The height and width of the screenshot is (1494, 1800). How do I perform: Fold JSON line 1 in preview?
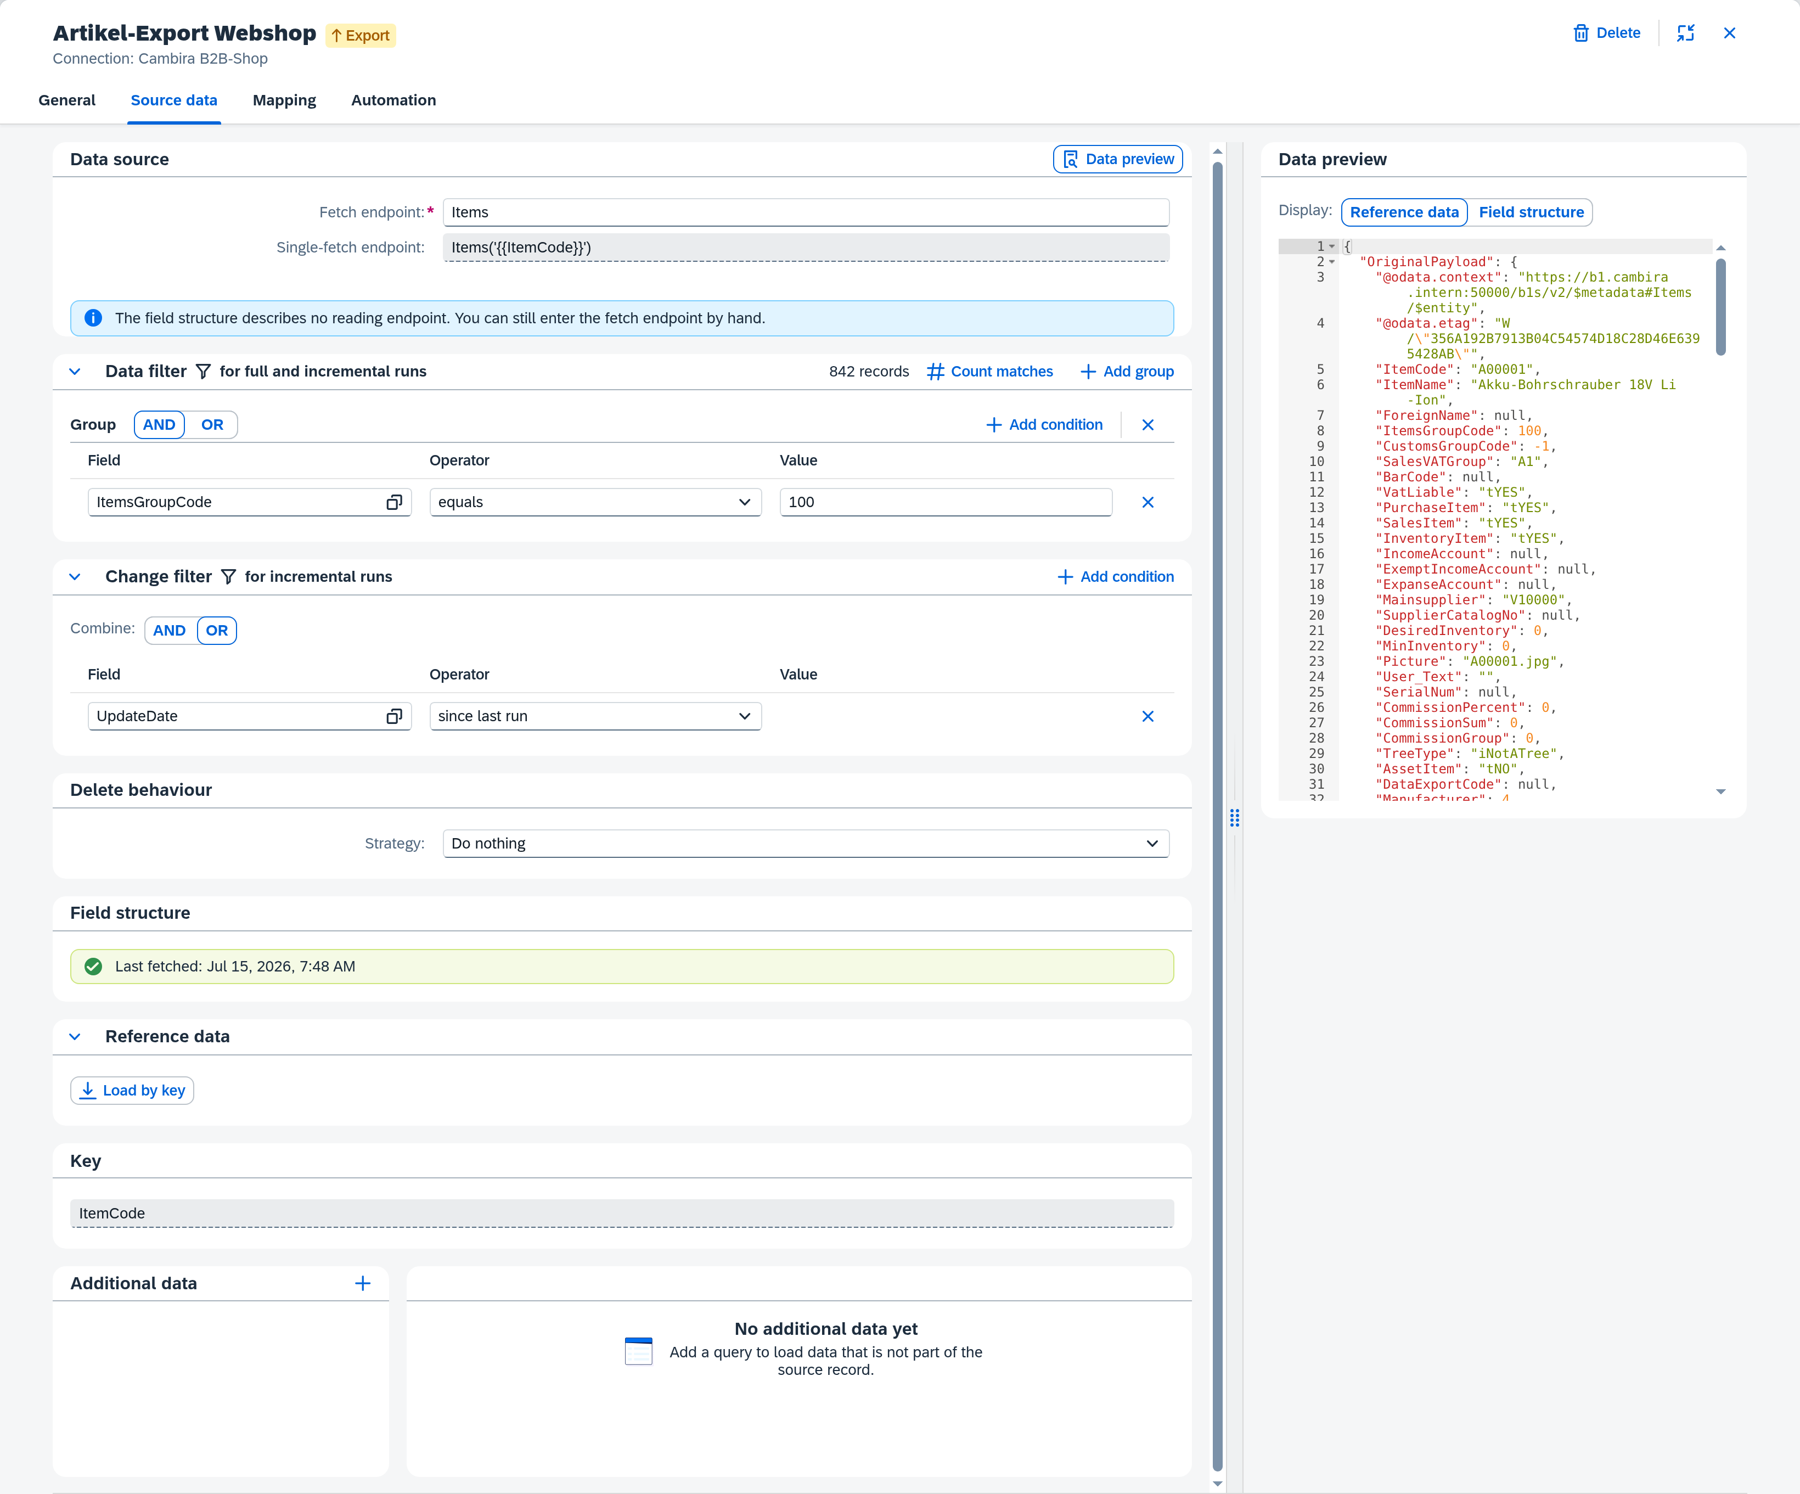click(x=1332, y=246)
